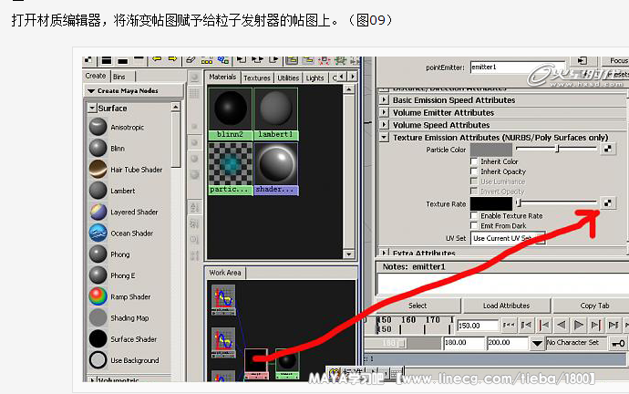Select the blinn2 material swatch
Image resolution: width=629 pixels, height=394 pixels.
point(231,114)
